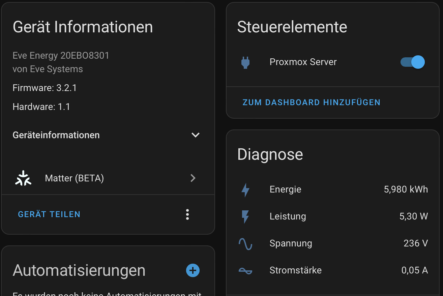Open Matter (BETA) integration arrow
The width and height of the screenshot is (443, 296).
click(193, 178)
